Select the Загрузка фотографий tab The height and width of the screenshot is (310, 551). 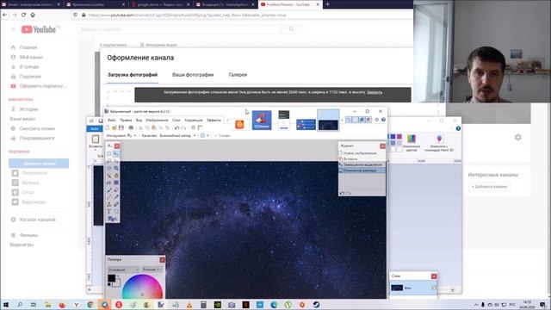point(133,75)
